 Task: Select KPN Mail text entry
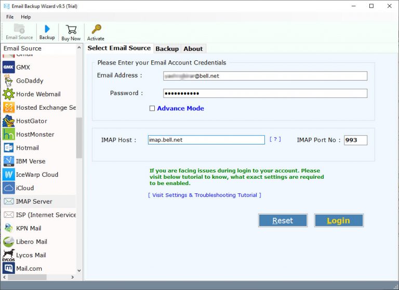[x=29, y=228]
